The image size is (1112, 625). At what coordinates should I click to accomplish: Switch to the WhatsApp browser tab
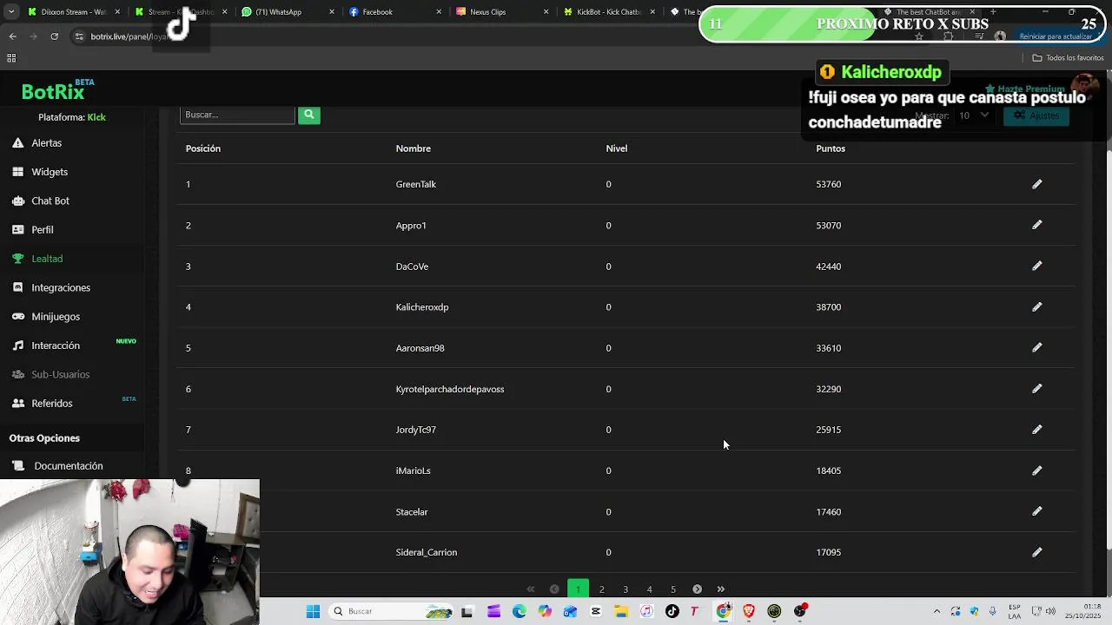click(287, 12)
